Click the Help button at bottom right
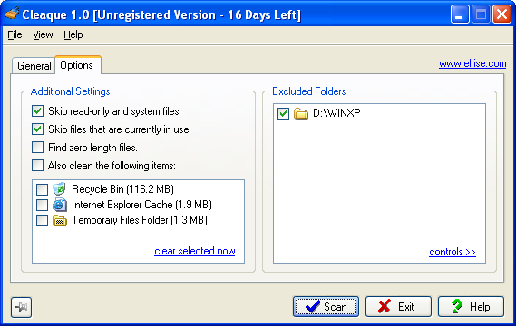516x326 pixels. click(471, 307)
